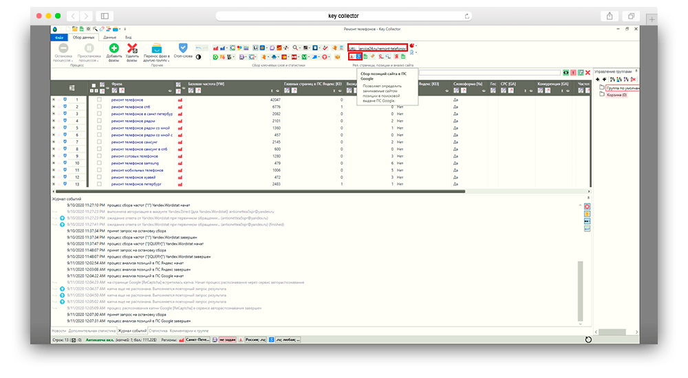Screen dimensions: 688x378
Task: Open the Файл menu tab
Action: tap(59, 38)
